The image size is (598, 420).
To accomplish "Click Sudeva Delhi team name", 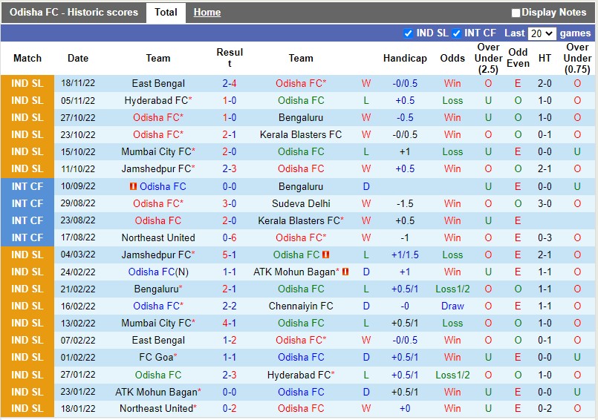I will pos(301,203).
